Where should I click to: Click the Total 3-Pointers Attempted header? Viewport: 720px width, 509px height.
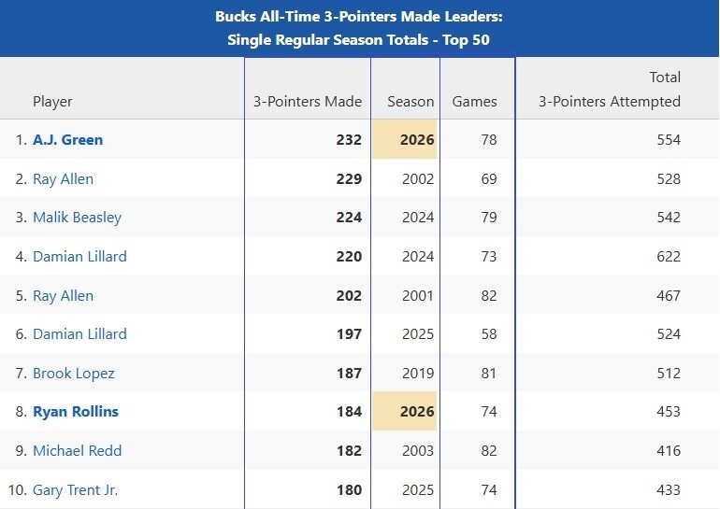(610, 91)
